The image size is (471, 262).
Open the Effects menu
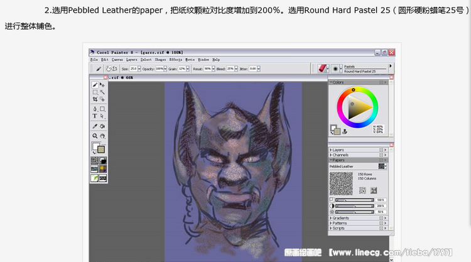(175, 59)
